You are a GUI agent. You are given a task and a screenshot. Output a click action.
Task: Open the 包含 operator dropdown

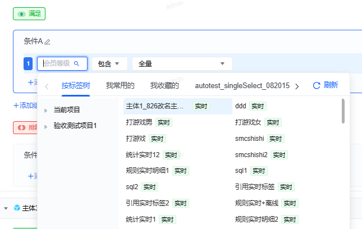[x=109, y=64]
